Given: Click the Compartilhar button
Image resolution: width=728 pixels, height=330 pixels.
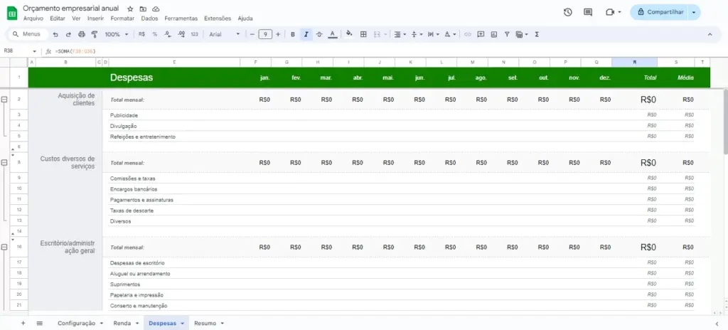Looking at the screenshot, I should pyautogui.click(x=660, y=13).
